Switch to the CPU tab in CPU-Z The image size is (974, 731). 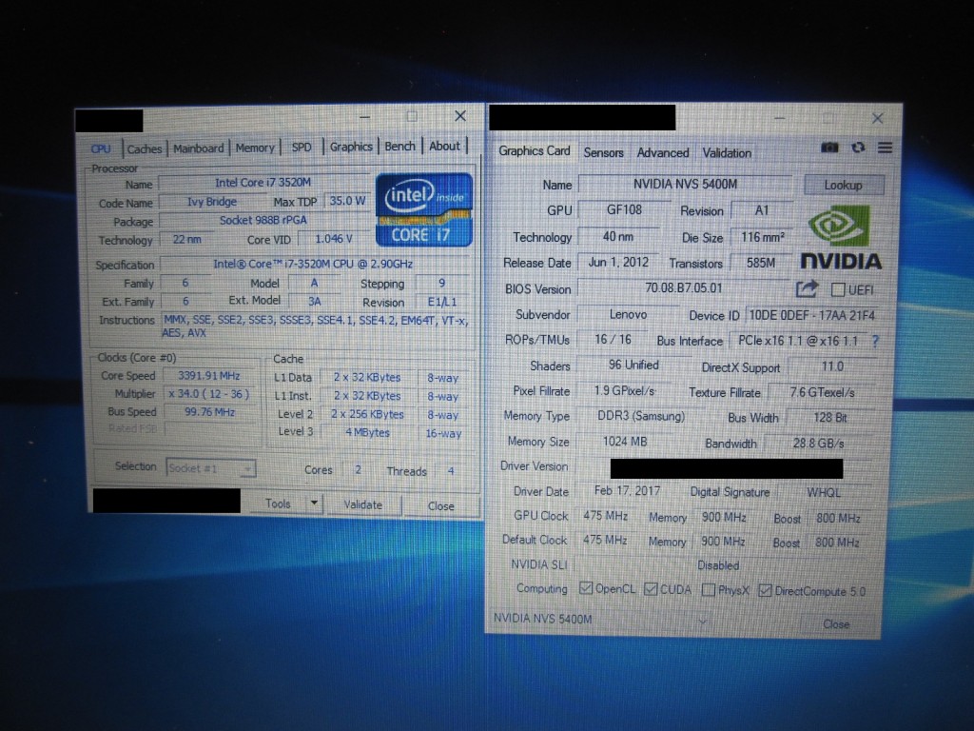click(x=101, y=149)
